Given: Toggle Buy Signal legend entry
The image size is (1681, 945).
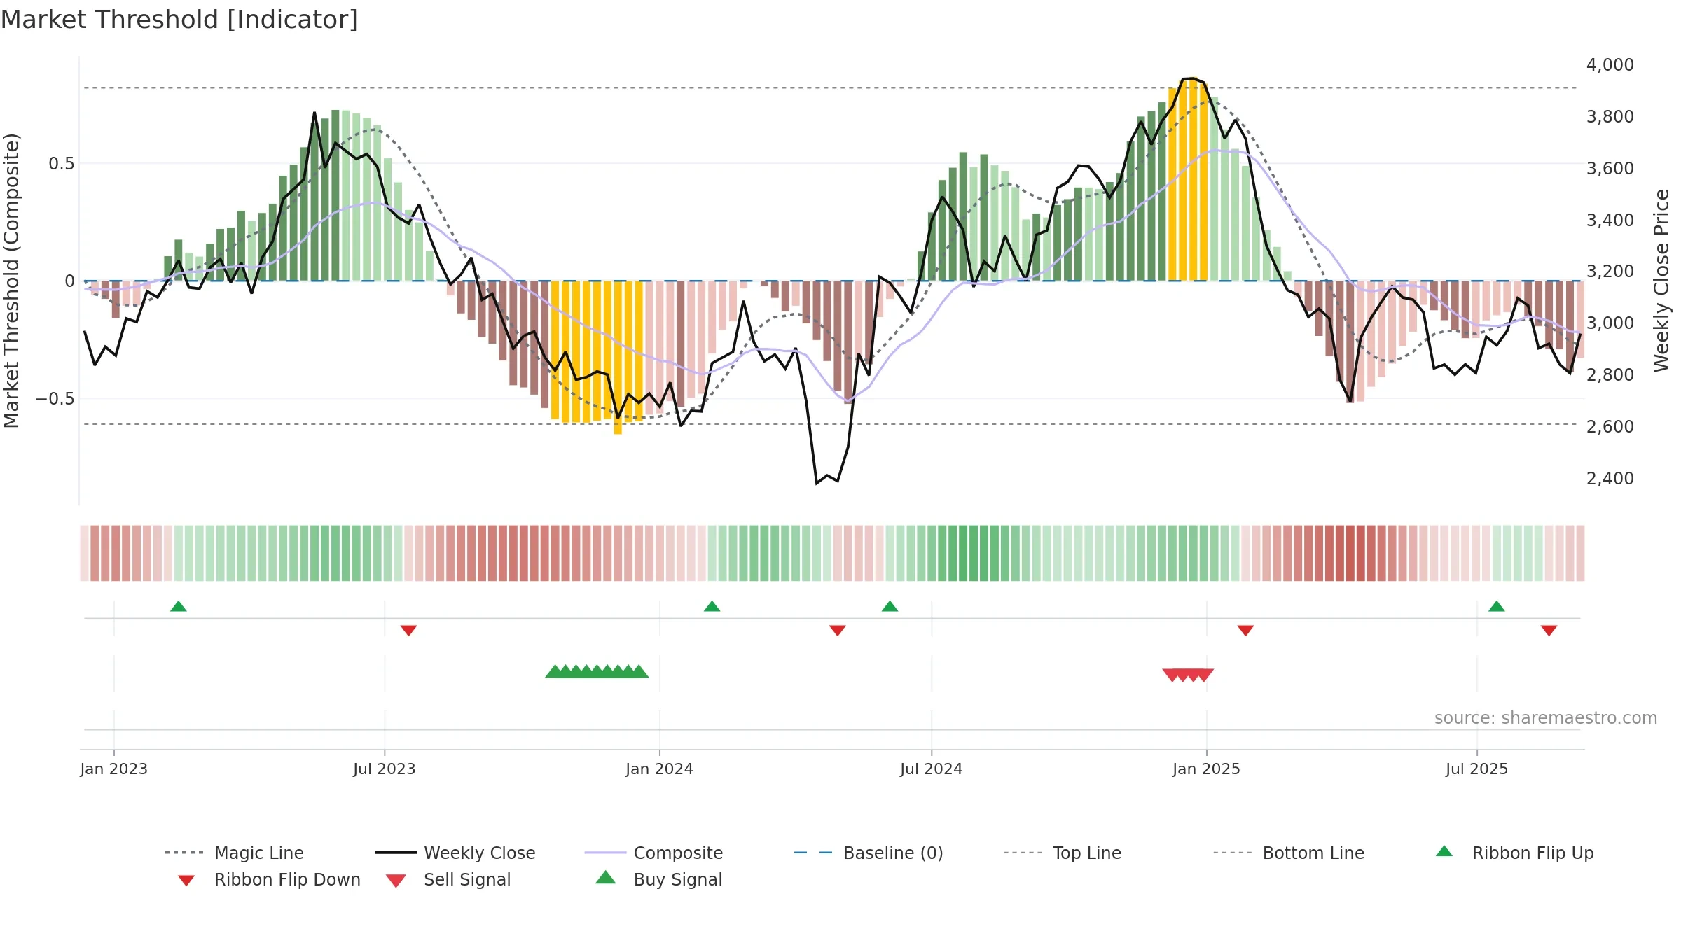Looking at the screenshot, I should tap(658, 880).
